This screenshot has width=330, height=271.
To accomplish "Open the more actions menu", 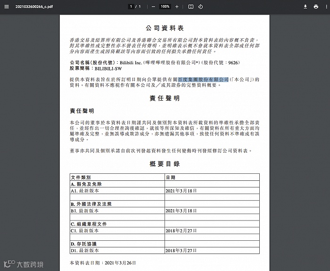I will point(326,7).
